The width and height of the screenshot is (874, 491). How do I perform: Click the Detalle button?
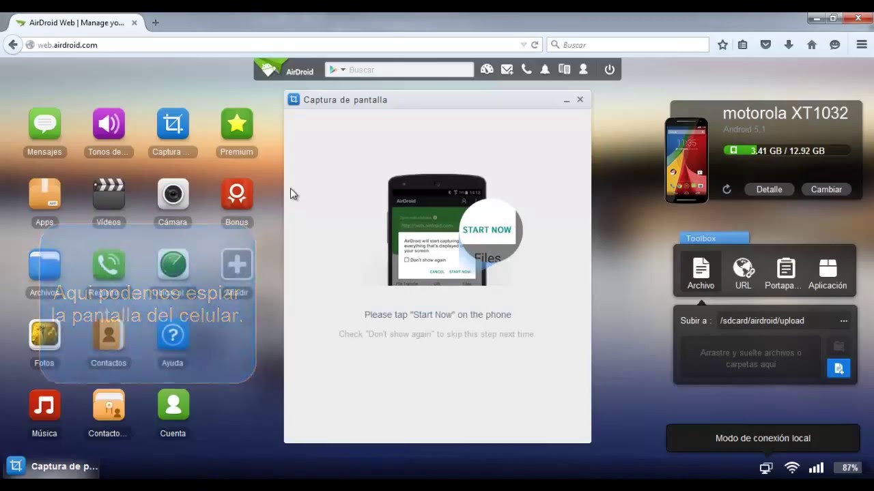click(x=769, y=190)
